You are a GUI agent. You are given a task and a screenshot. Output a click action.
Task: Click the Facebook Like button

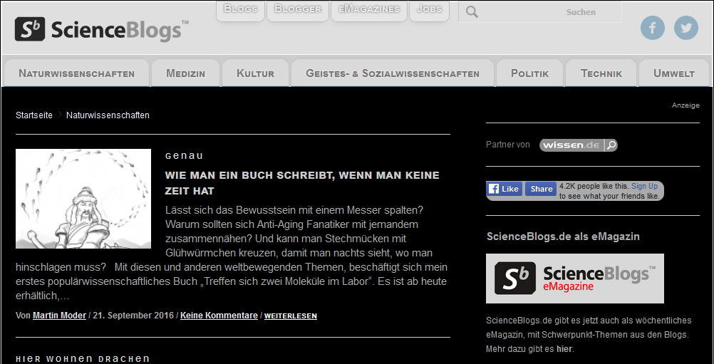click(505, 189)
